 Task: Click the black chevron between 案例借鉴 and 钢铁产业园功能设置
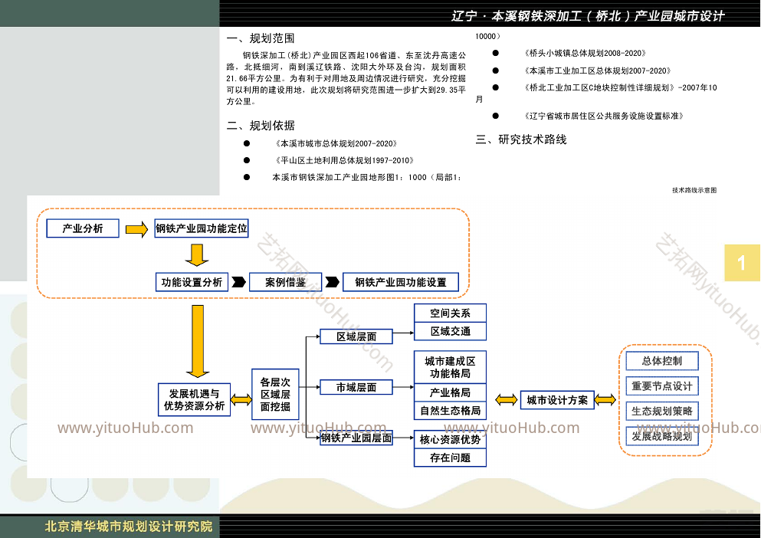tap(332, 282)
